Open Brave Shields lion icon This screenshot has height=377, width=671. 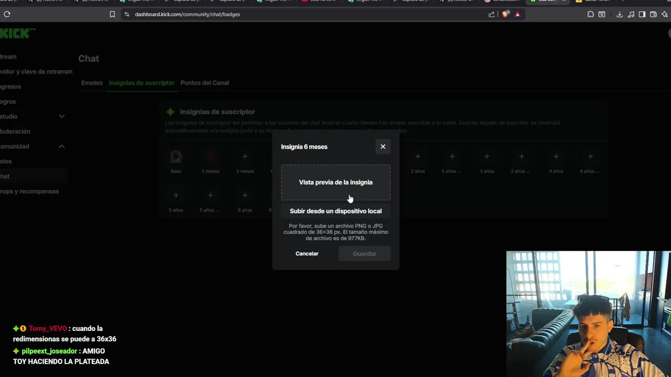tap(505, 14)
